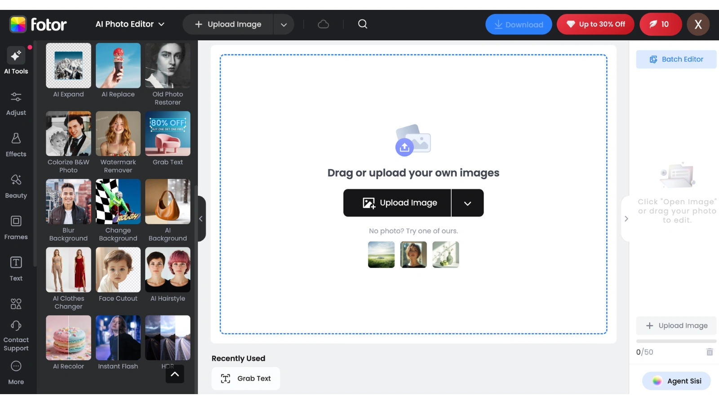Choose the woman portrait sample photo
The width and height of the screenshot is (719, 404).
click(x=413, y=255)
